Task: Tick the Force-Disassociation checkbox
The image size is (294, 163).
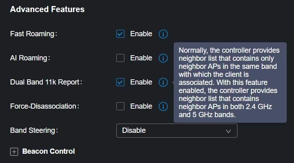Action: 120,106
